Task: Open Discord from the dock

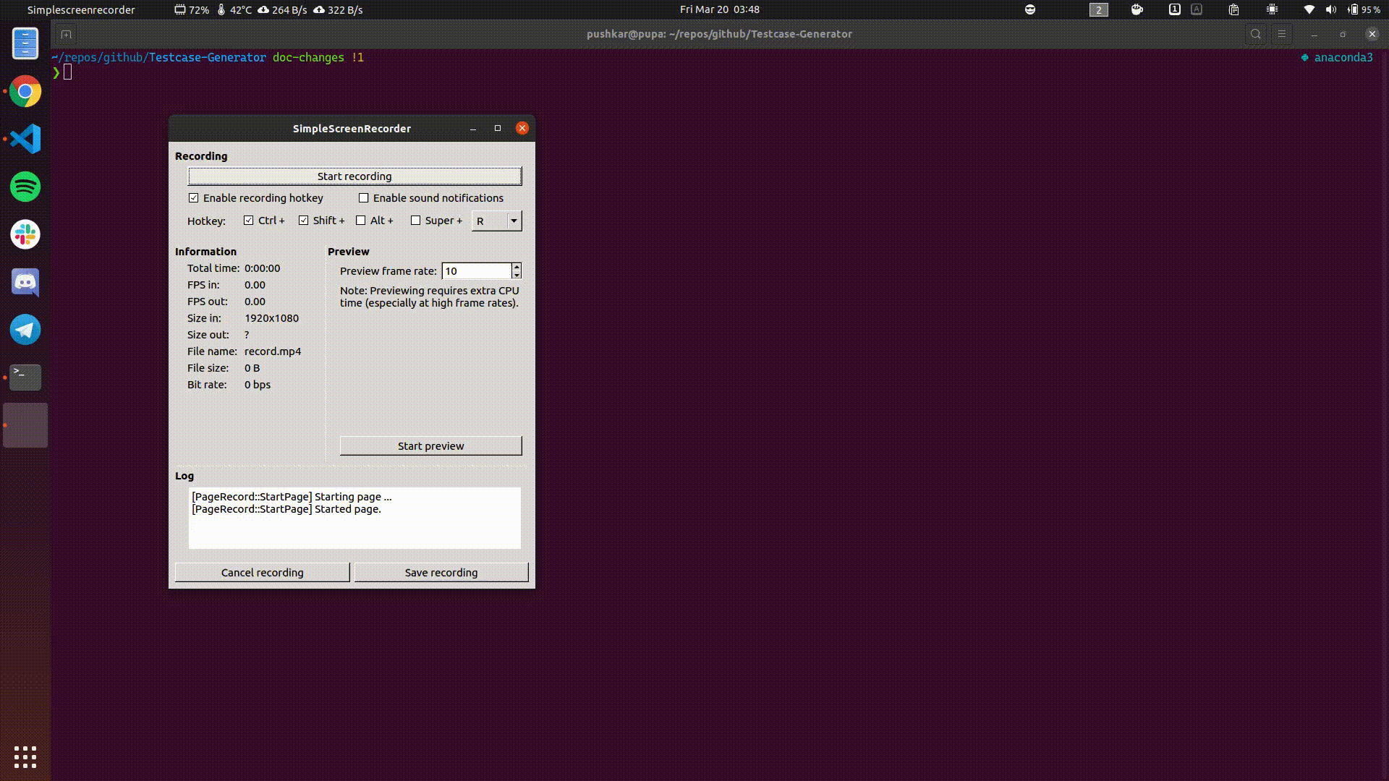Action: 25,282
